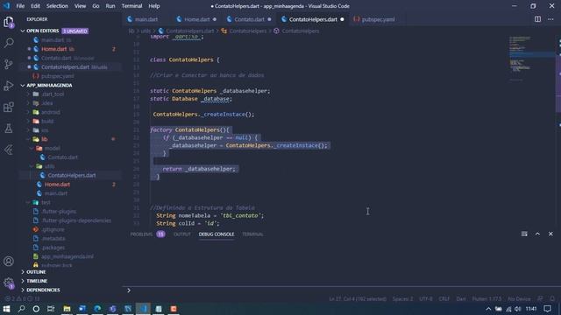Click the notifications bell in the status bar
This screenshot has height=315, width=561.
[552, 298]
